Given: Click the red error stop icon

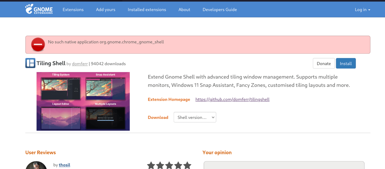Looking at the screenshot, I should 38,45.
